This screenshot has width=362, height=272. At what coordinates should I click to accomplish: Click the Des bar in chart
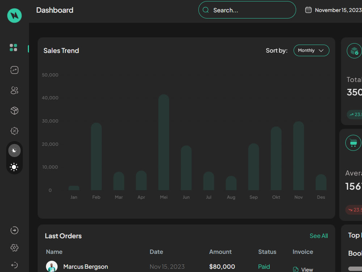pyautogui.click(x=321, y=182)
